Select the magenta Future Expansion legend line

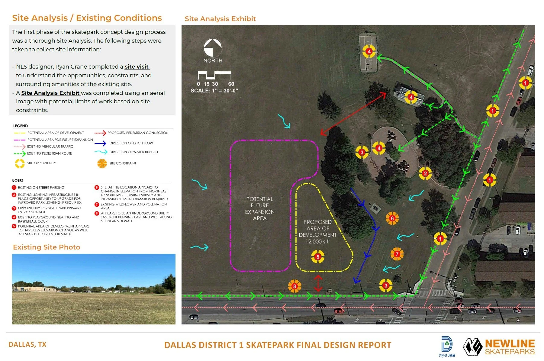click(20, 140)
